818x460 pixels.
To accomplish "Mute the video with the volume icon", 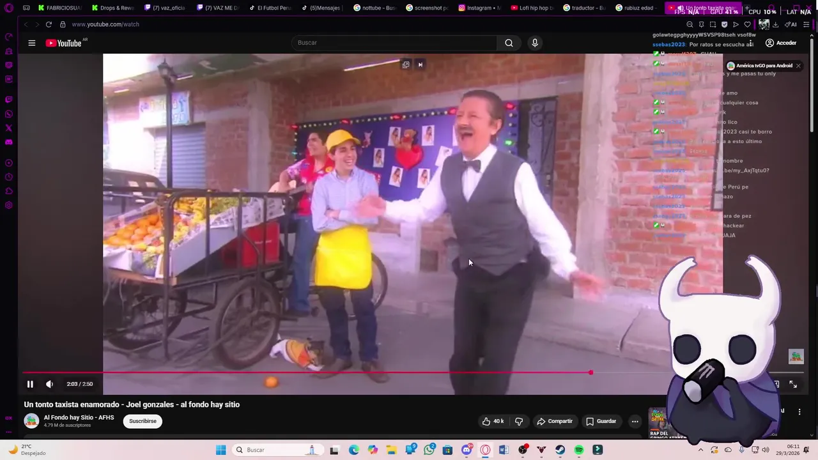I will [x=49, y=384].
